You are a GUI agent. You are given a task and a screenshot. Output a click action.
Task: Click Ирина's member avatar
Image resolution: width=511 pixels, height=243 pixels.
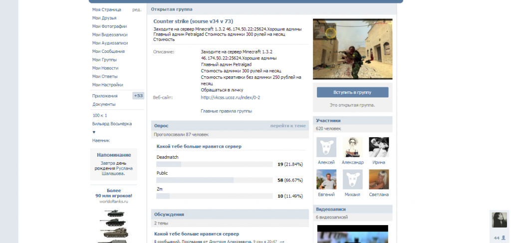[379, 147]
